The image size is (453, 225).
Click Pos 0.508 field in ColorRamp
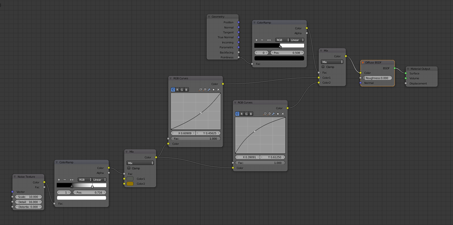point(287,53)
